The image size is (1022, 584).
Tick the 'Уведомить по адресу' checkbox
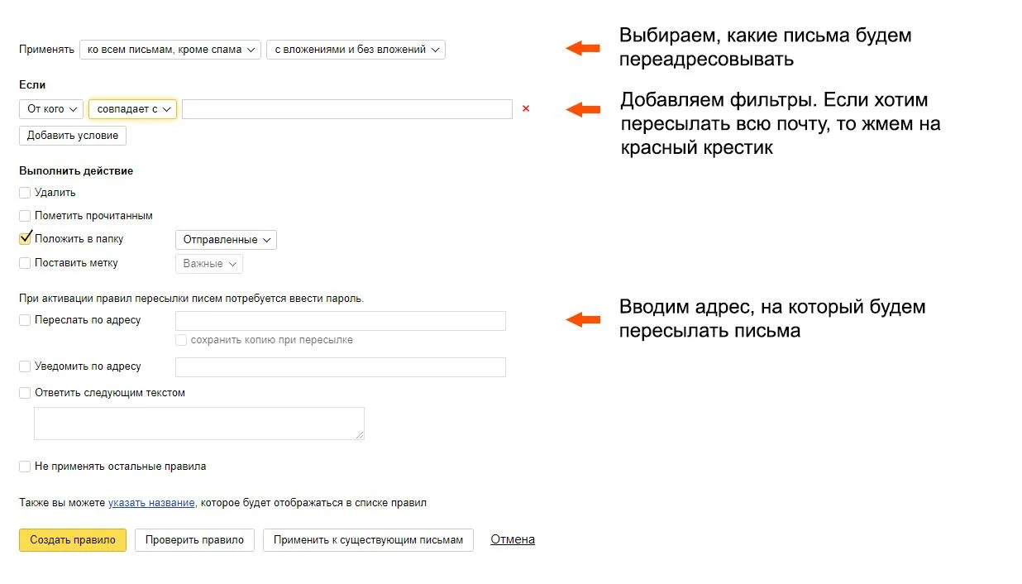(25, 366)
